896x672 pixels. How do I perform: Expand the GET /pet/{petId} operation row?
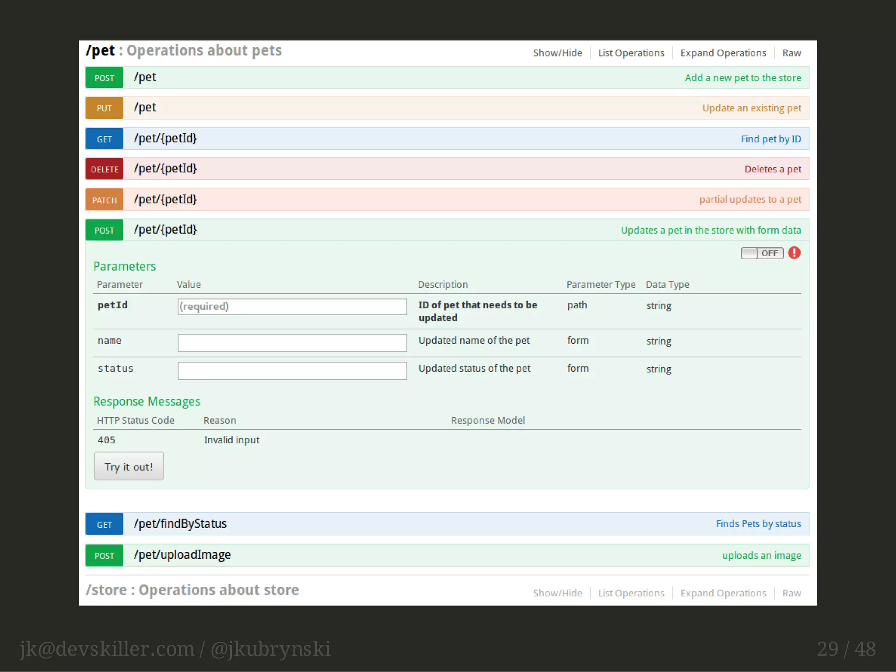(x=165, y=139)
